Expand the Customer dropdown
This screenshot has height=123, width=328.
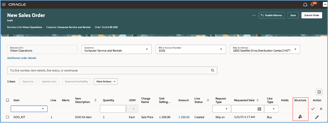[146, 49]
